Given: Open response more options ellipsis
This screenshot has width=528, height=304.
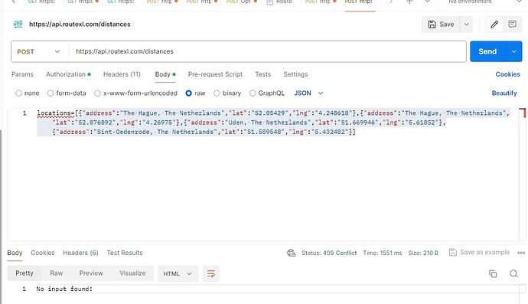Looking at the screenshot, I should coord(521,253).
